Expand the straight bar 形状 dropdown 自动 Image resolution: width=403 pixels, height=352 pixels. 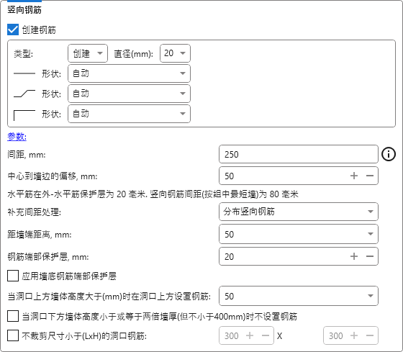click(129, 73)
